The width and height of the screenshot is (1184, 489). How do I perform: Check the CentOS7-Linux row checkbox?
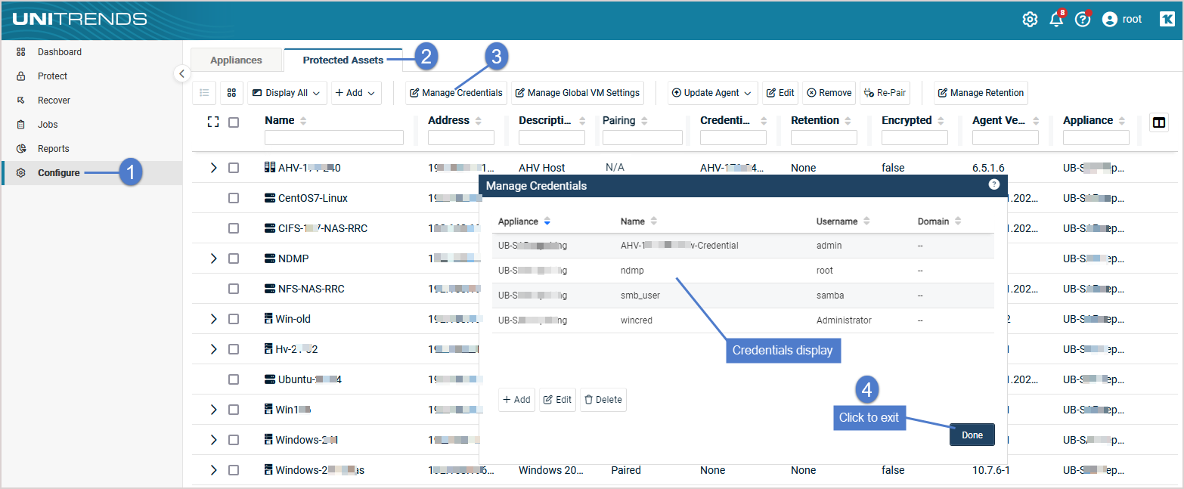[234, 198]
